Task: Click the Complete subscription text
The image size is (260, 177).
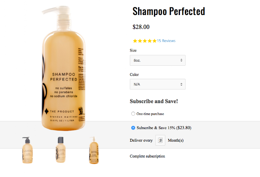Action: (x=147, y=156)
